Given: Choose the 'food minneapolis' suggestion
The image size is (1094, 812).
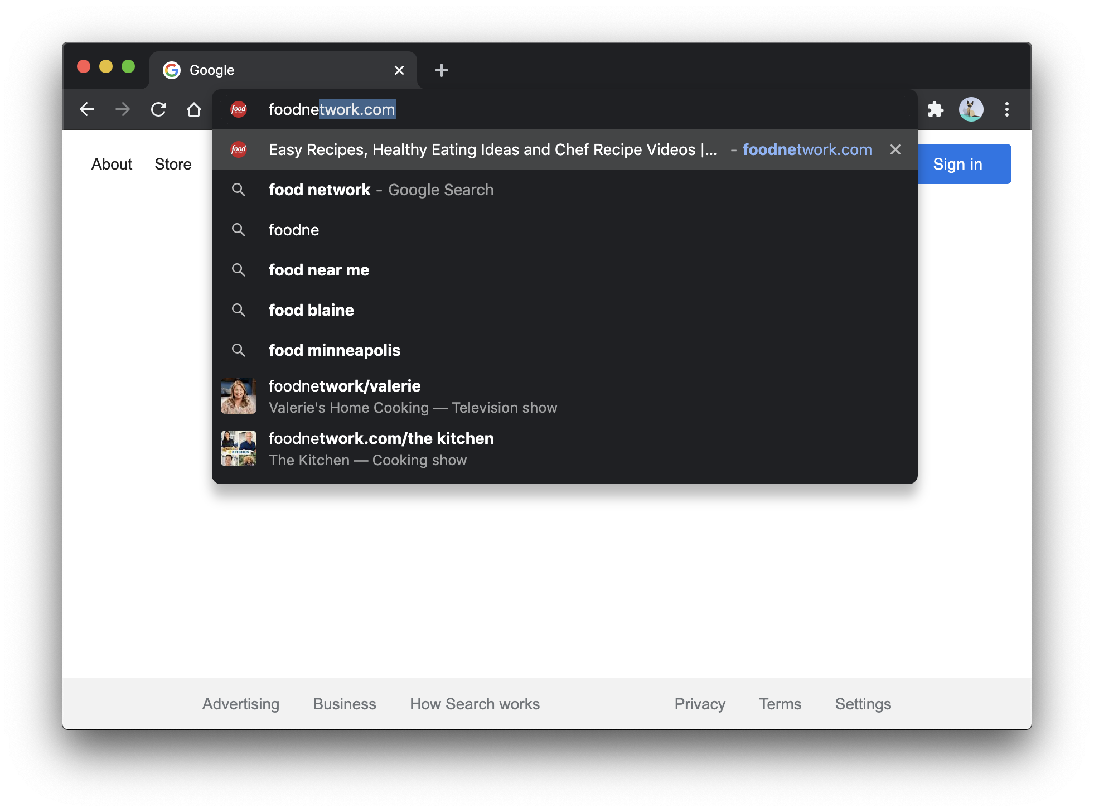Looking at the screenshot, I should pos(565,350).
